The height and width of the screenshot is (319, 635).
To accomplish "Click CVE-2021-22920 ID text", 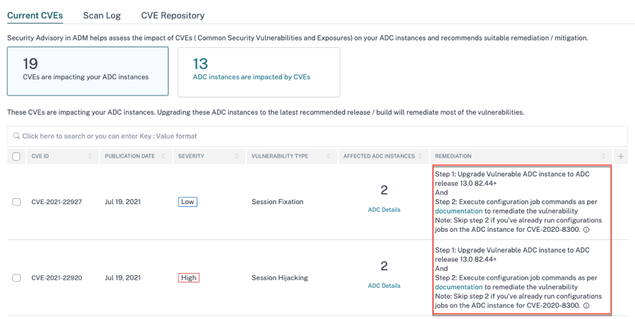I will click(x=57, y=278).
